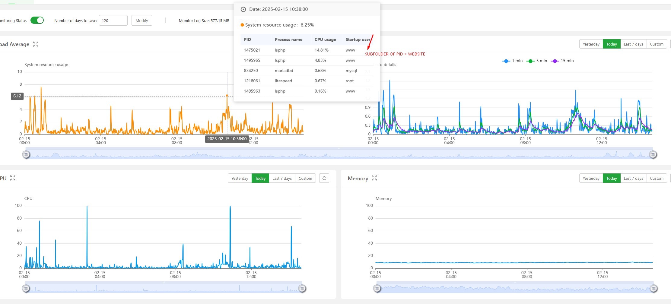Click the 2025-02-15 10:38:00 axis label
The height and width of the screenshot is (304, 671).
point(227,139)
